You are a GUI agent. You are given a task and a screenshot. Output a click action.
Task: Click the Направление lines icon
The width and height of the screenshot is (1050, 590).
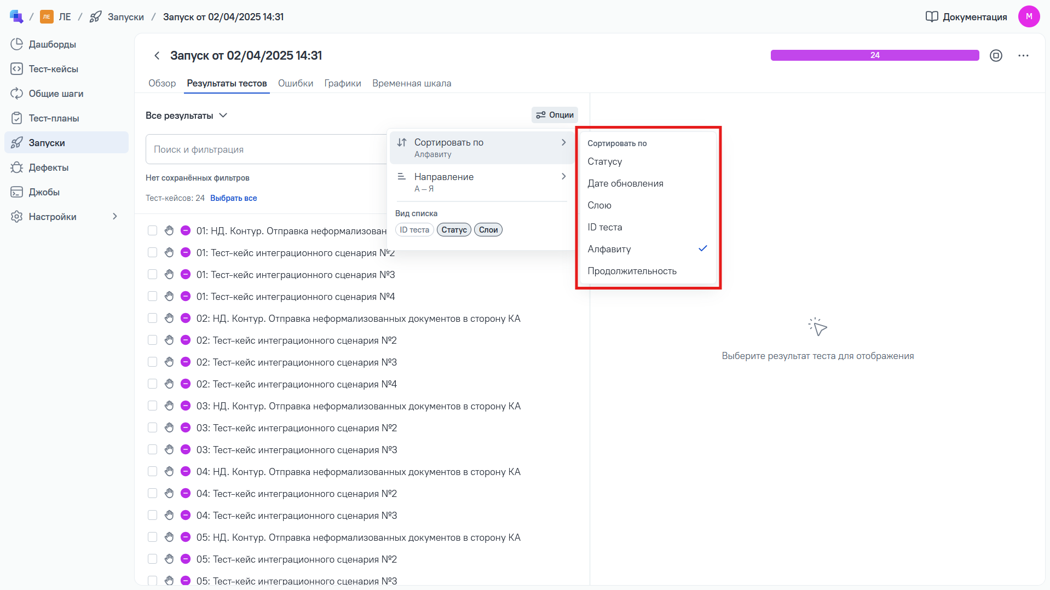(402, 176)
